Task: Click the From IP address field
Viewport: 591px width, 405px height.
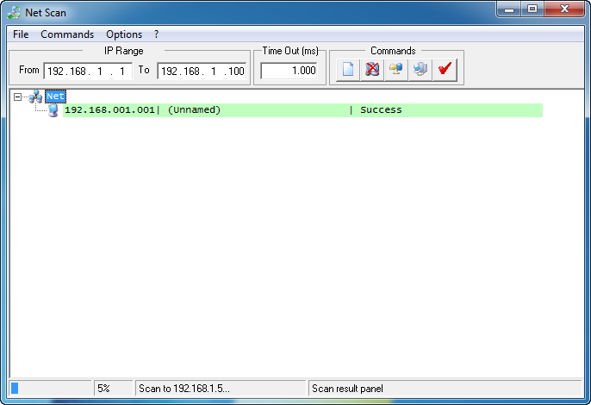Action: (x=87, y=71)
